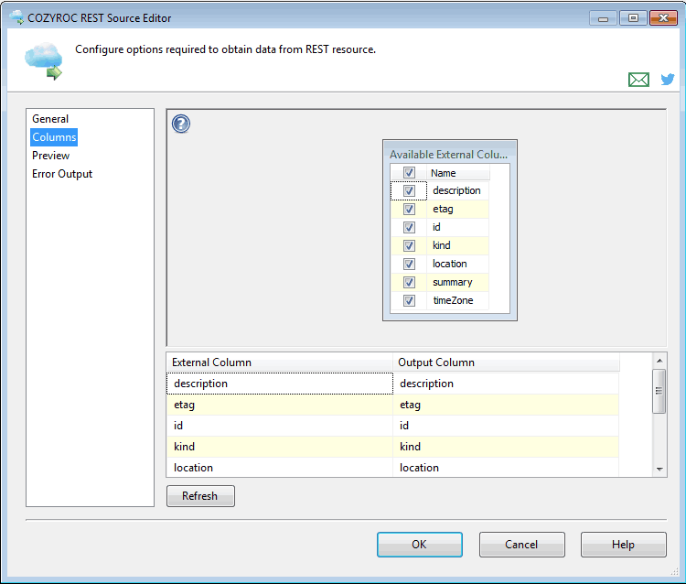This screenshot has height=584, width=686.
Task: Uncheck the id column checkbox
Action: point(409,228)
